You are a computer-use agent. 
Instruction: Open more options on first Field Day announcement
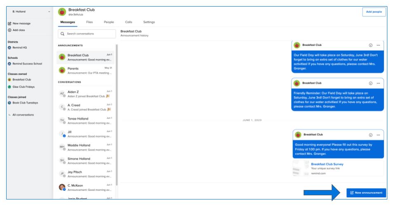pyautogui.click(x=378, y=45)
